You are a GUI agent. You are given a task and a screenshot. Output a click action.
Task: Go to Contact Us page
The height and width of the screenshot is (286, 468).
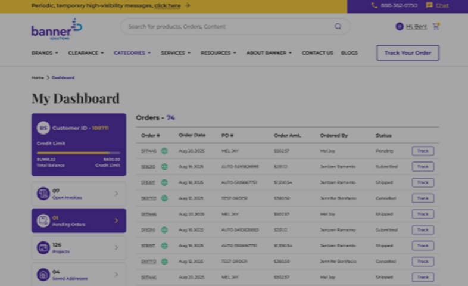tap(317, 53)
